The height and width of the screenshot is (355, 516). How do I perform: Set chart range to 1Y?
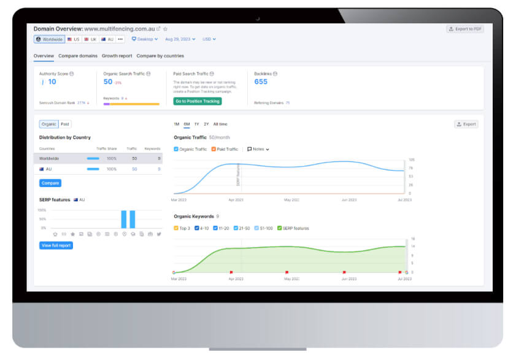click(x=197, y=124)
